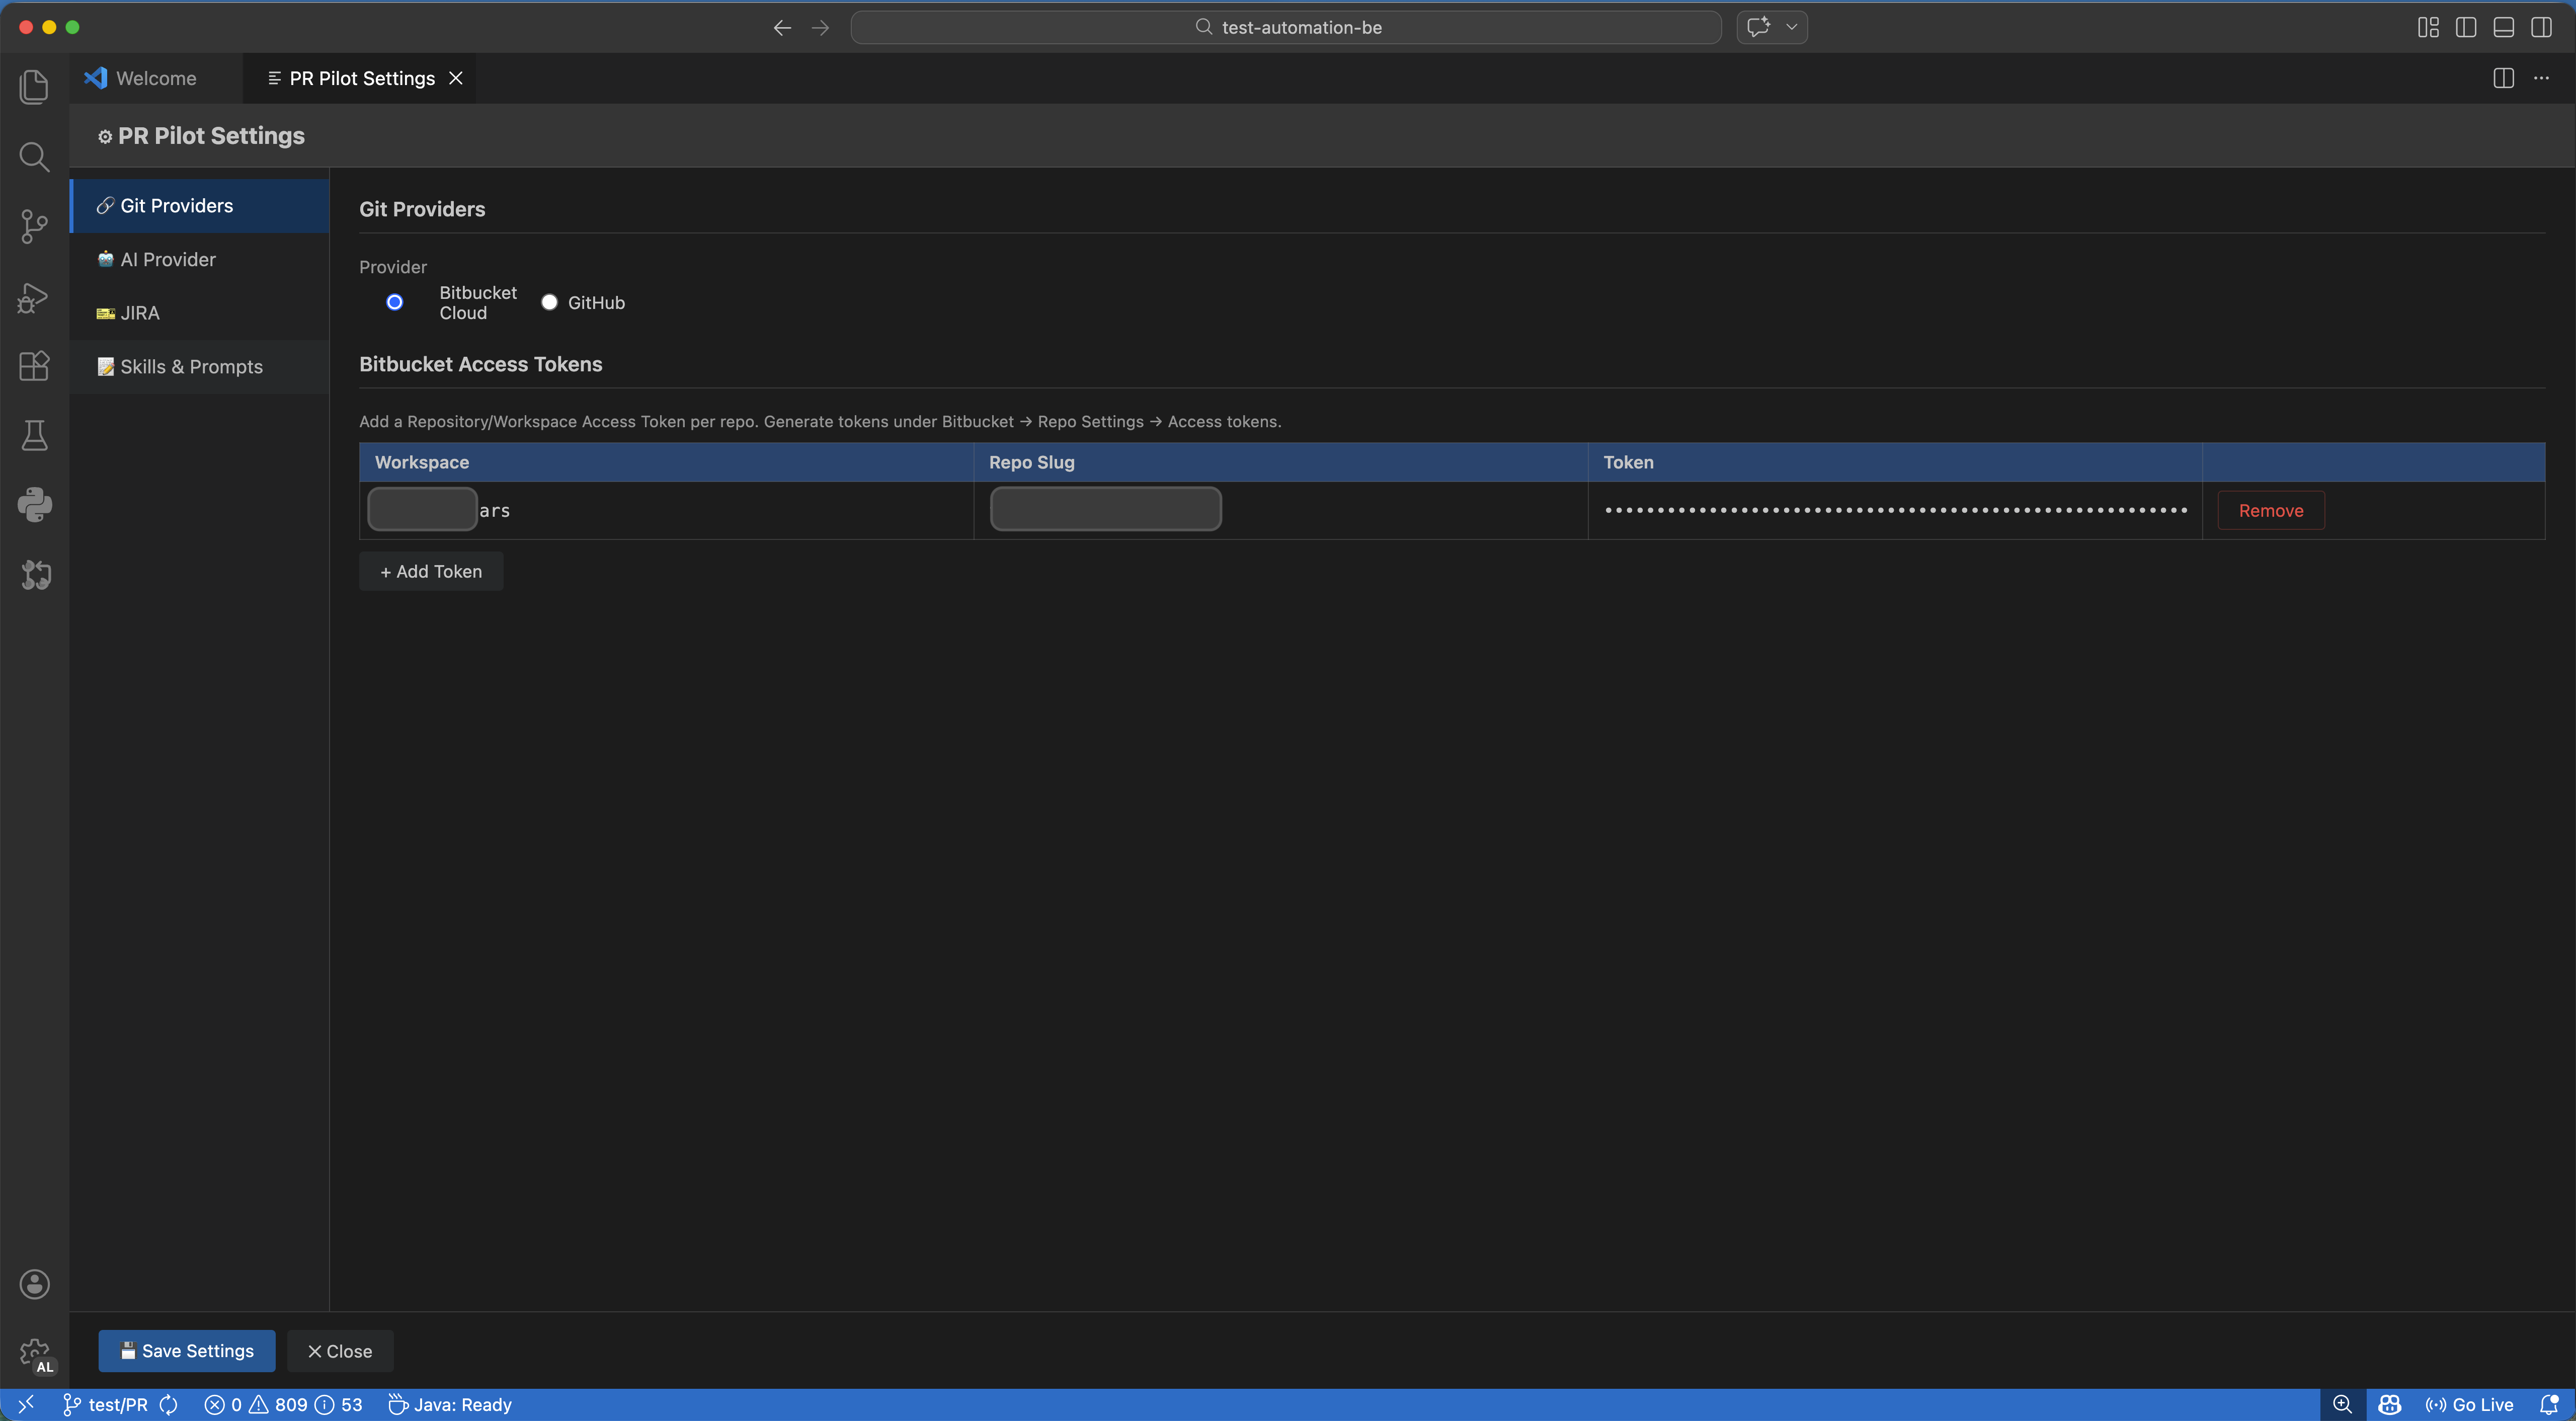Click the + Add Token button
Viewport: 2576px width, 1421px height.
[x=431, y=571]
